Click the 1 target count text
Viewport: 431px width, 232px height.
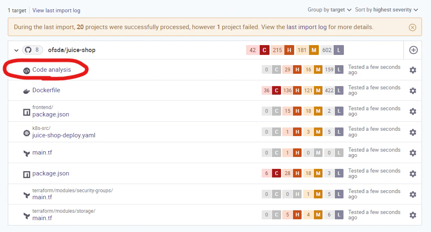click(x=17, y=10)
